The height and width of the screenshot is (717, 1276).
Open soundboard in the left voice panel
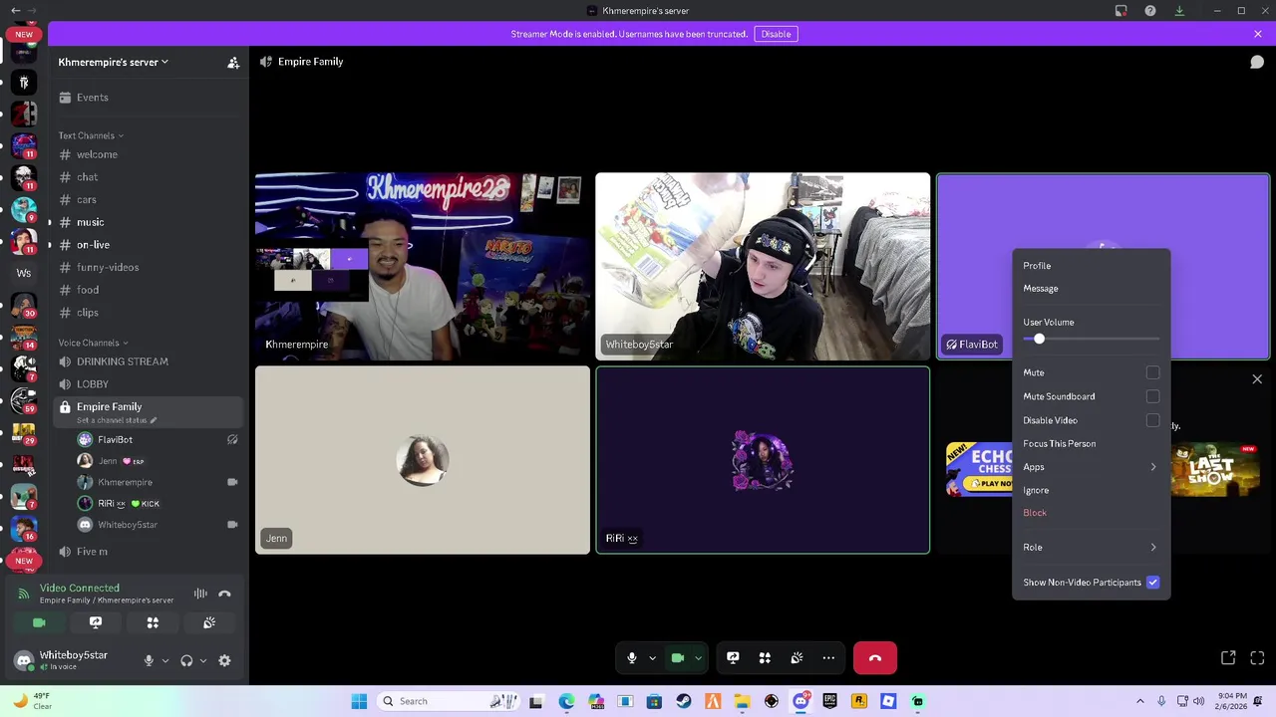coord(209,622)
